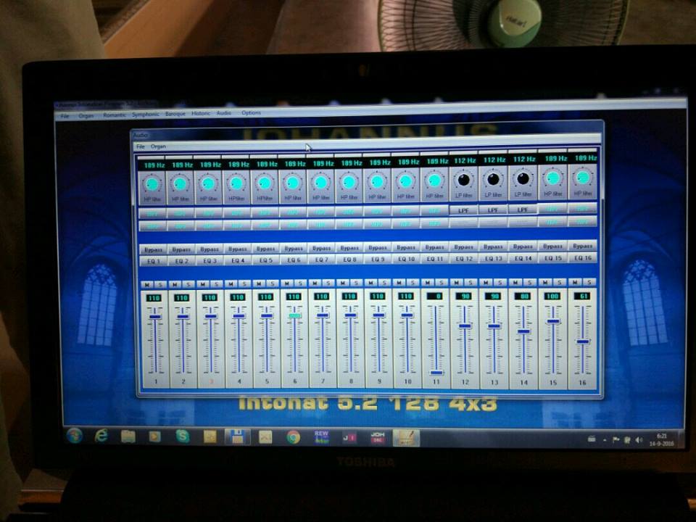Open the File menu in the Audio window

141,146
